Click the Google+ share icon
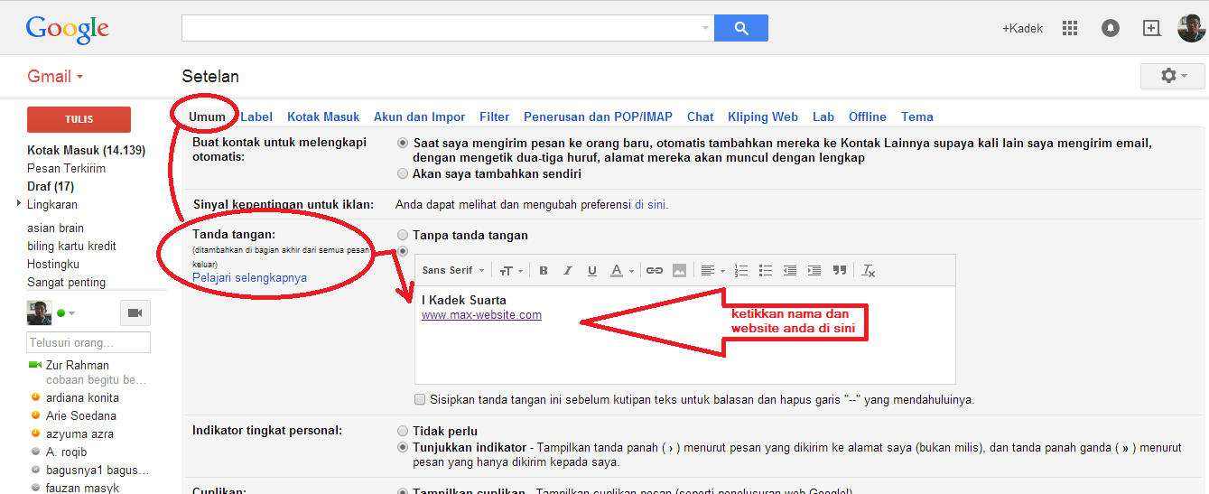The height and width of the screenshot is (494, 1209). 1151,28
